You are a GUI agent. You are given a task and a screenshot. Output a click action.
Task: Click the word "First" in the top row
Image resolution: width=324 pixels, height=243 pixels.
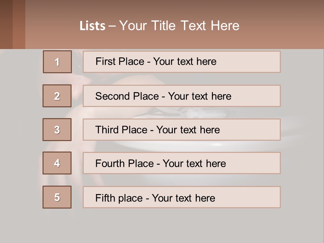(x=104, y=61)
